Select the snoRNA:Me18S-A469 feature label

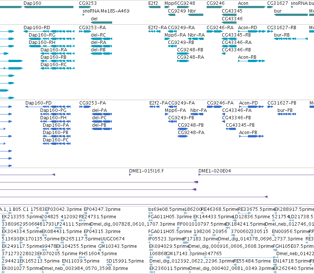[106, 11]
